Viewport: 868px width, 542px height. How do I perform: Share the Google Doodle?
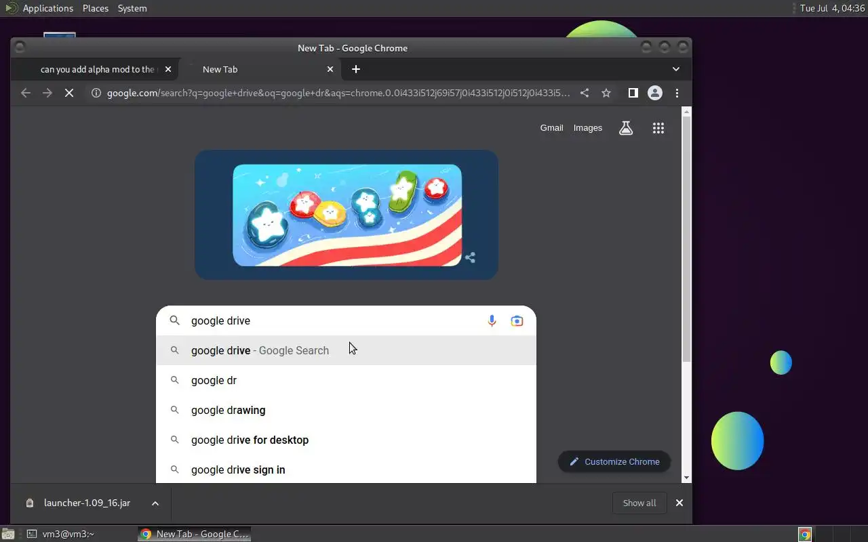pos(470,257)
